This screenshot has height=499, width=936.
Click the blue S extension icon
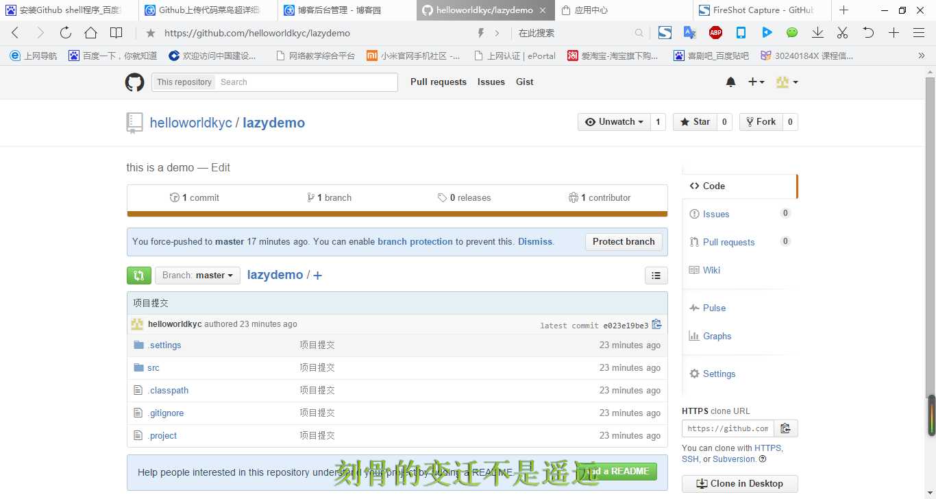[x=665, y=33]
